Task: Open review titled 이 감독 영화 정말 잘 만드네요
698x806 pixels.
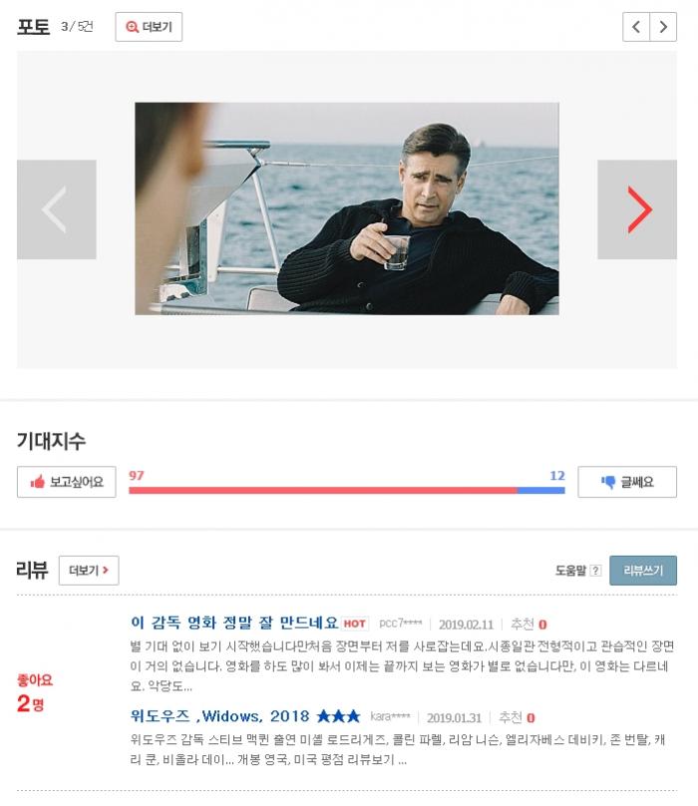Action: point(234,623)
